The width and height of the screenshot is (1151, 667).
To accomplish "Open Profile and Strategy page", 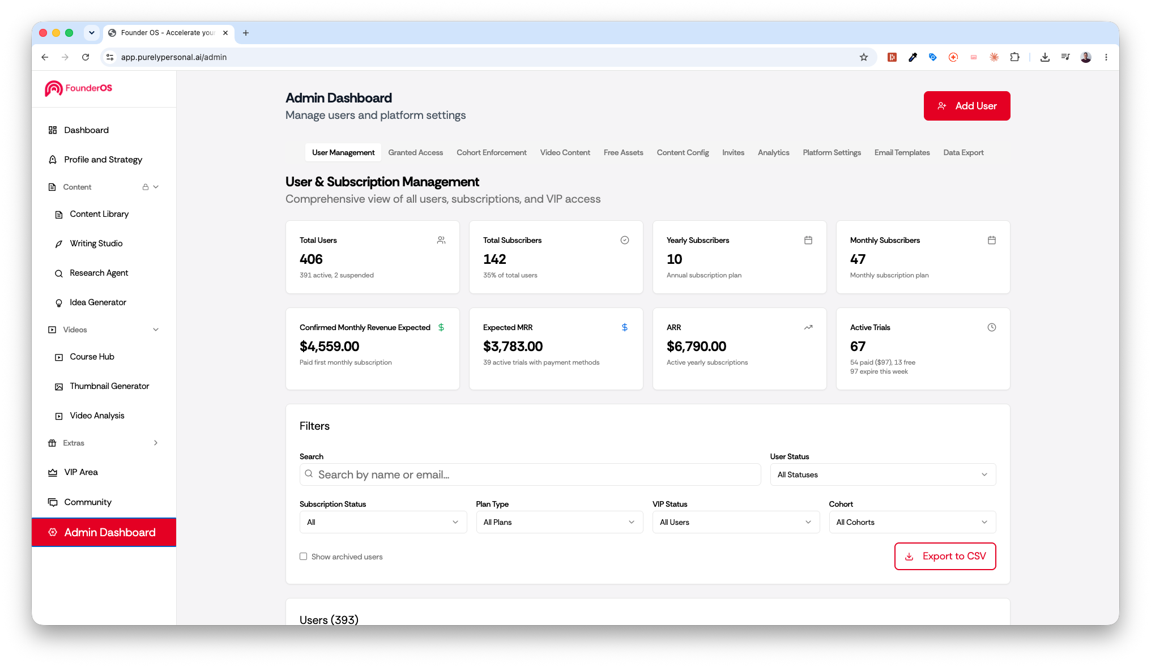I will [x=104, y=160].
